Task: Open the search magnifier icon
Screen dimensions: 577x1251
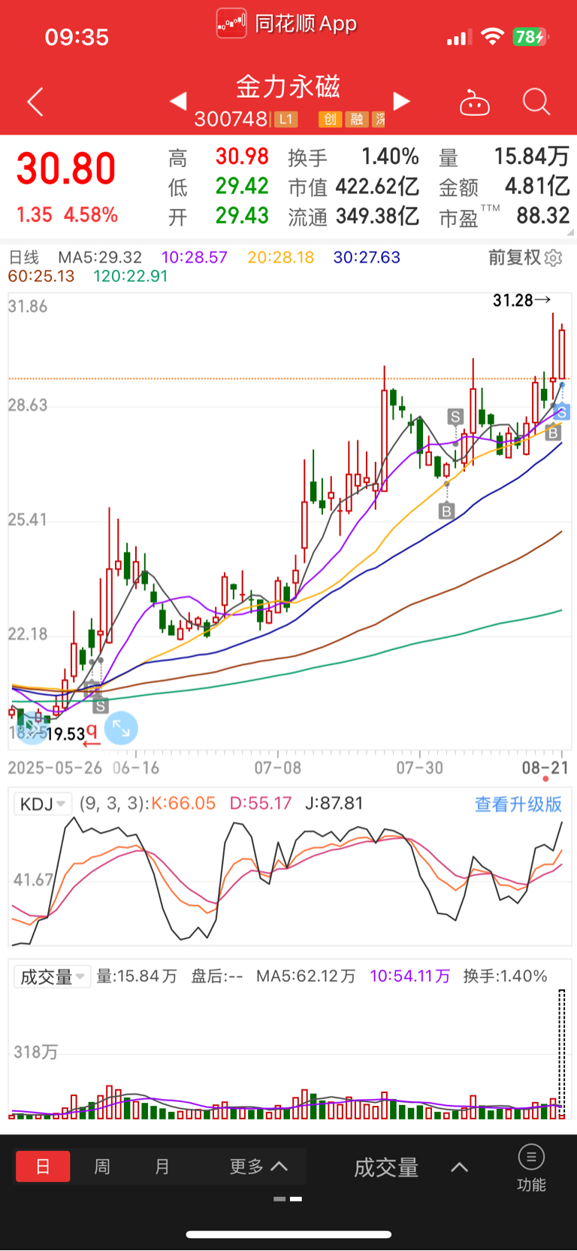Action: point(536,102)
